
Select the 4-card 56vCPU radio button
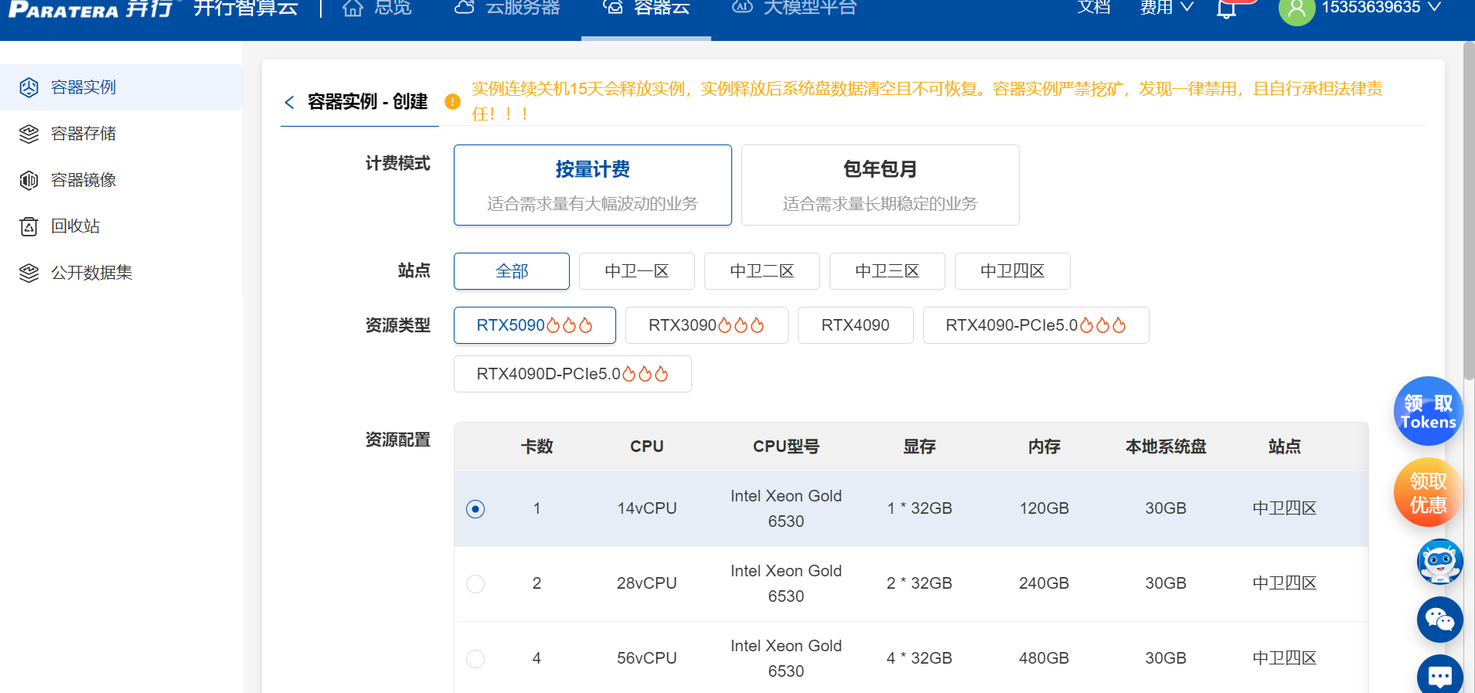(x=475, y=659)
